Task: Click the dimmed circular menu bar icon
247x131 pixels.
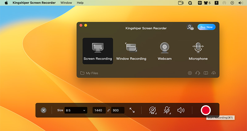Action: point(224,3)
